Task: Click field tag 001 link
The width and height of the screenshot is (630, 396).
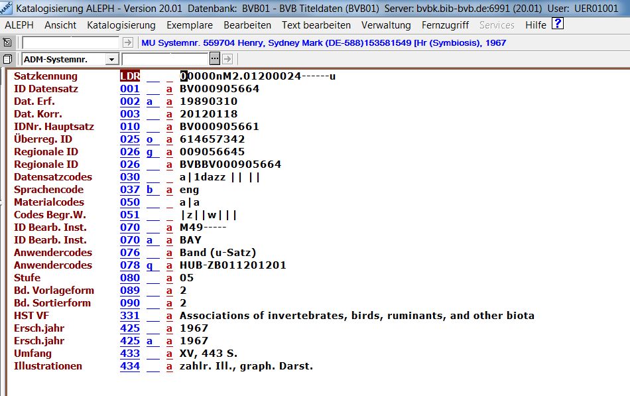Action: coord(129,89)
